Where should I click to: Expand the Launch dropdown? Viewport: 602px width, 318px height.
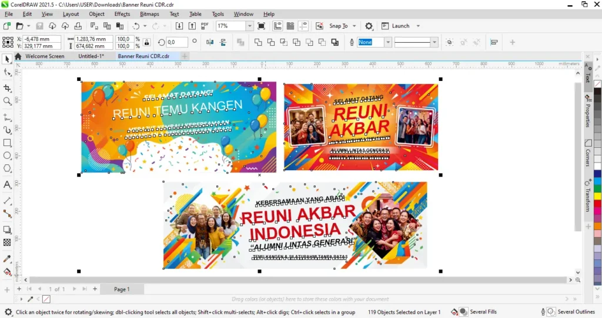418,26
